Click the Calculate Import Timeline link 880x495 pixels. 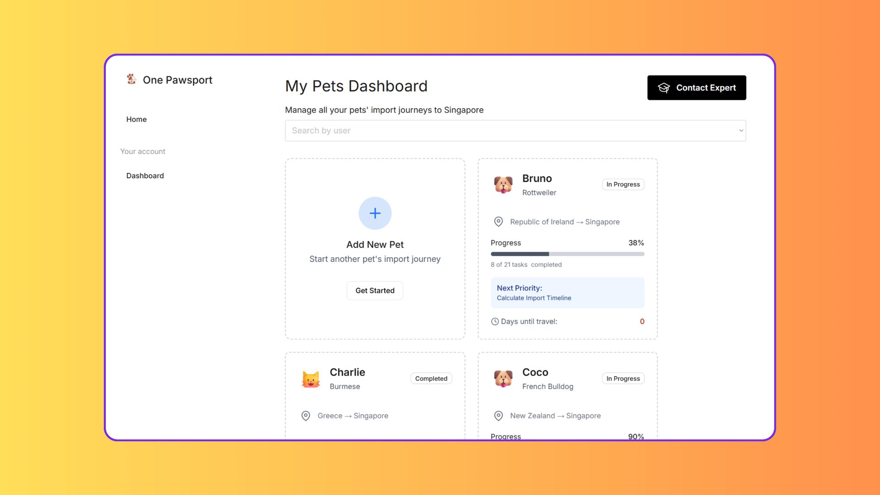533,298
